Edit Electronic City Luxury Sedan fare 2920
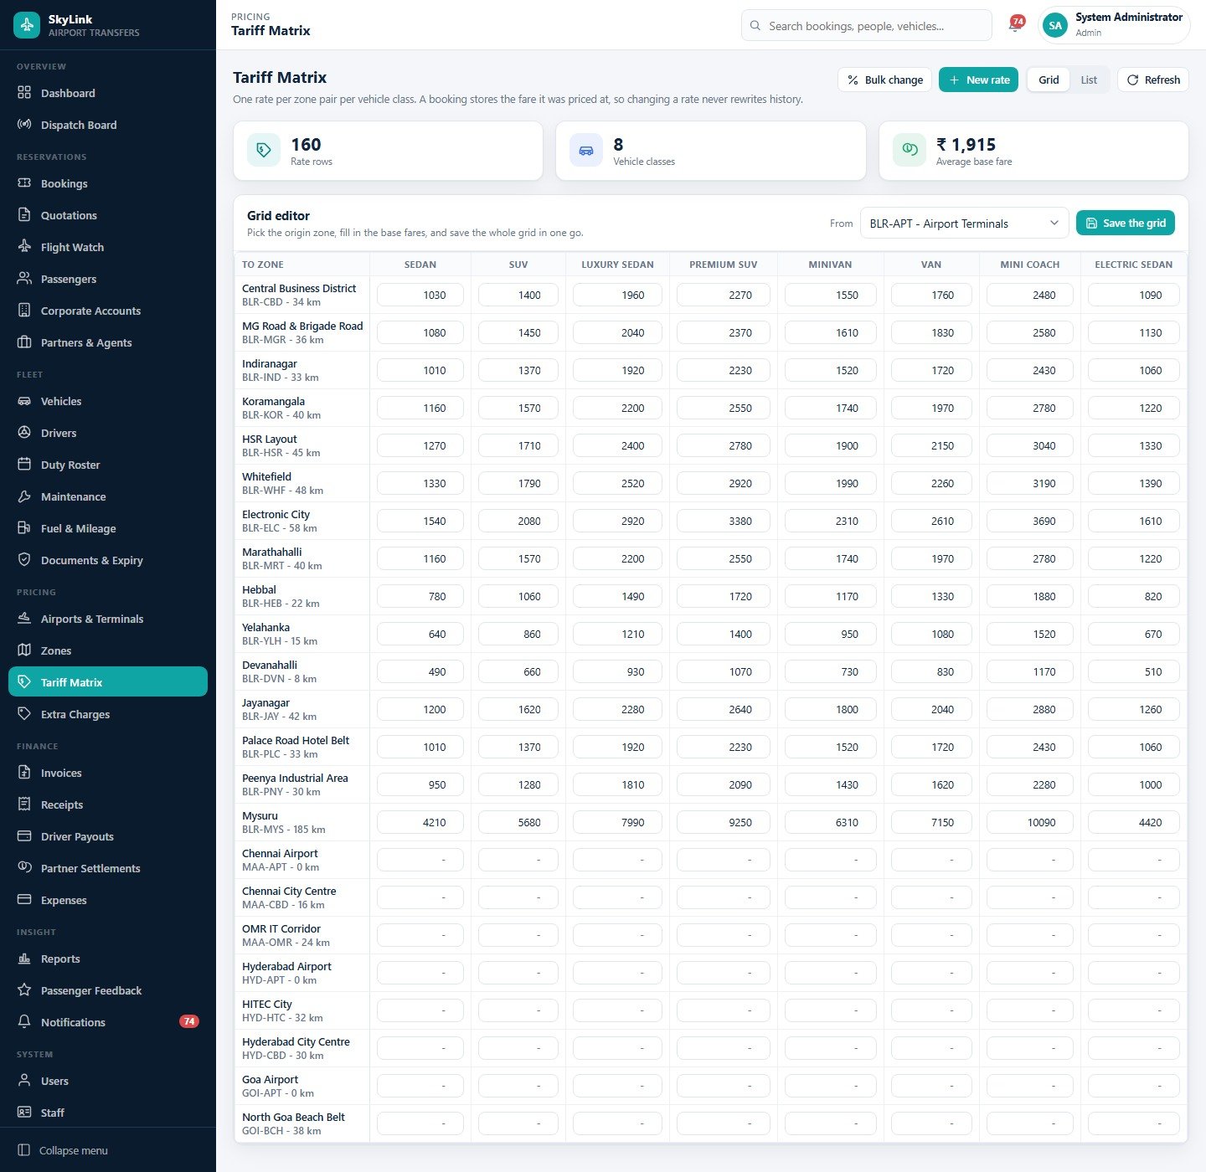 [617, 521]
